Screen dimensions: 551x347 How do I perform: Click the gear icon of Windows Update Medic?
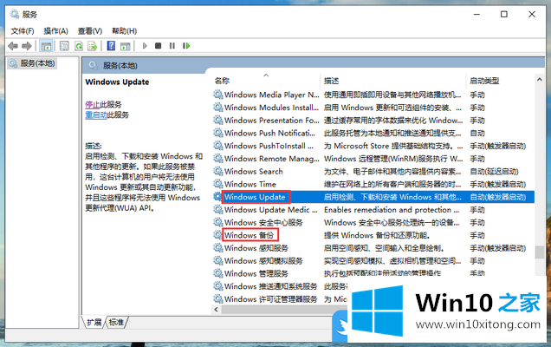click(218, 210)
